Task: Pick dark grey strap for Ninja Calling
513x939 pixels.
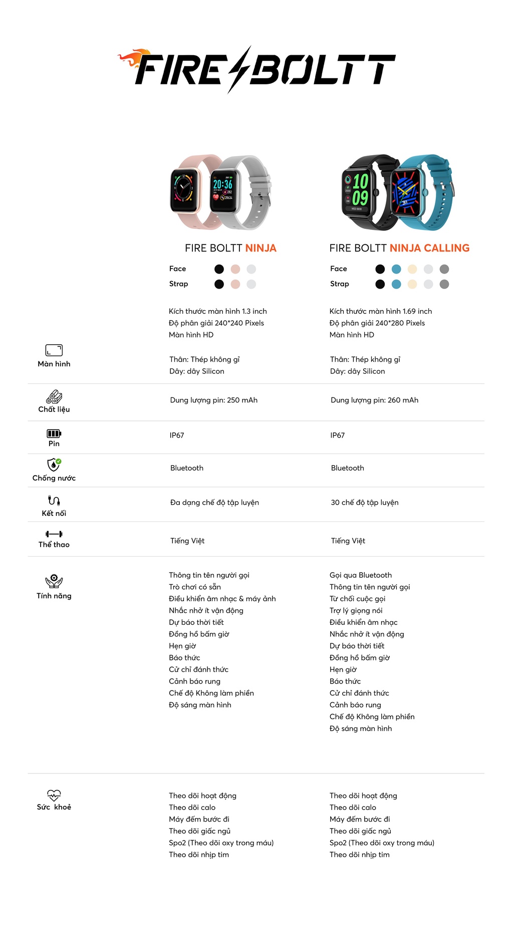Action: pyautogui.click(x=444, y=284)
